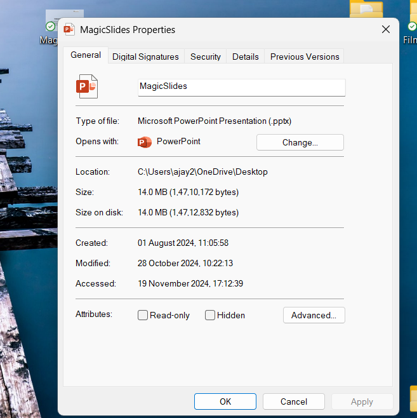Click into the MagicSlides filename field
417x418 pixels.
coord(241,87)
